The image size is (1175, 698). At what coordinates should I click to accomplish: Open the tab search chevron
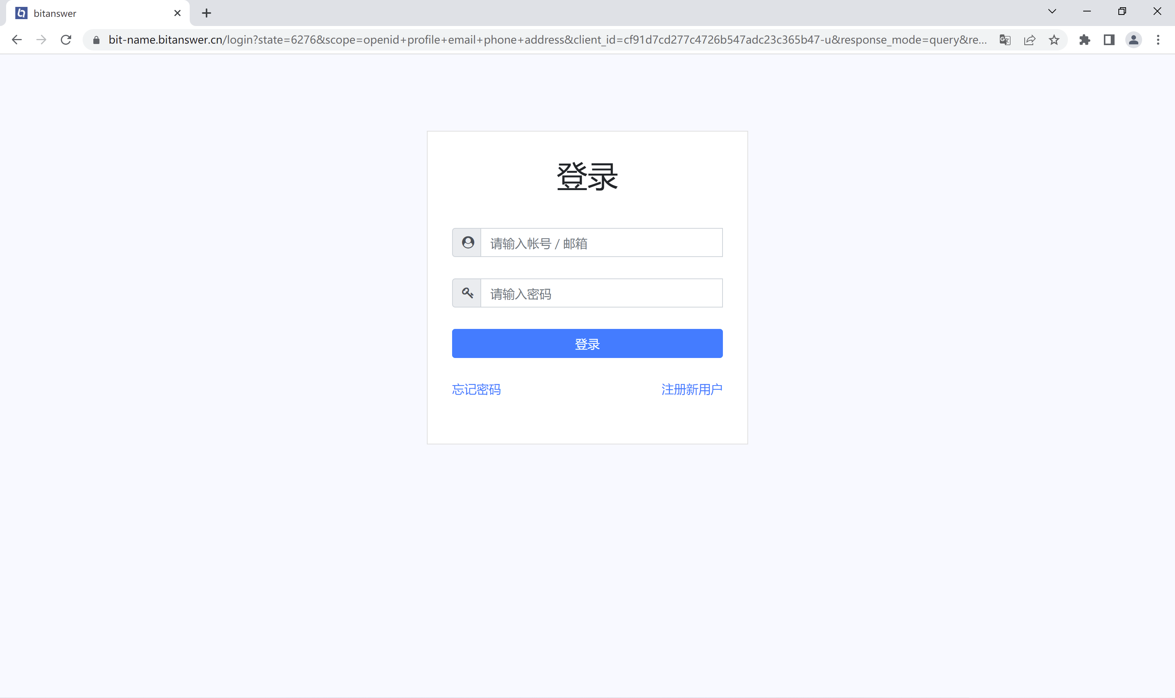tap(1052, 11)
